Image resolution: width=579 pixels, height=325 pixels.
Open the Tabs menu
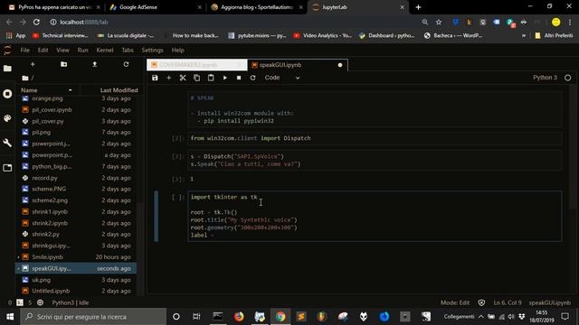128,51
